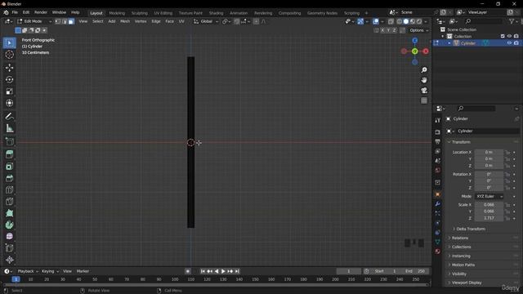Image resolution: width=523 pixels, height=294 pixels.
Task: Open the Edit Mode dropdown
Action: click(x=34, y=21)
